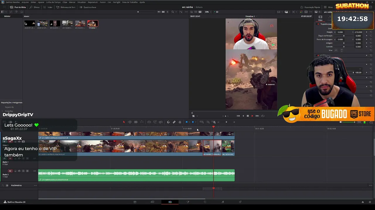Image resolution: width=375 pixels, height=210 pixels.
Task: Click detail zoom icon
Action: click(x=208, y=122)
